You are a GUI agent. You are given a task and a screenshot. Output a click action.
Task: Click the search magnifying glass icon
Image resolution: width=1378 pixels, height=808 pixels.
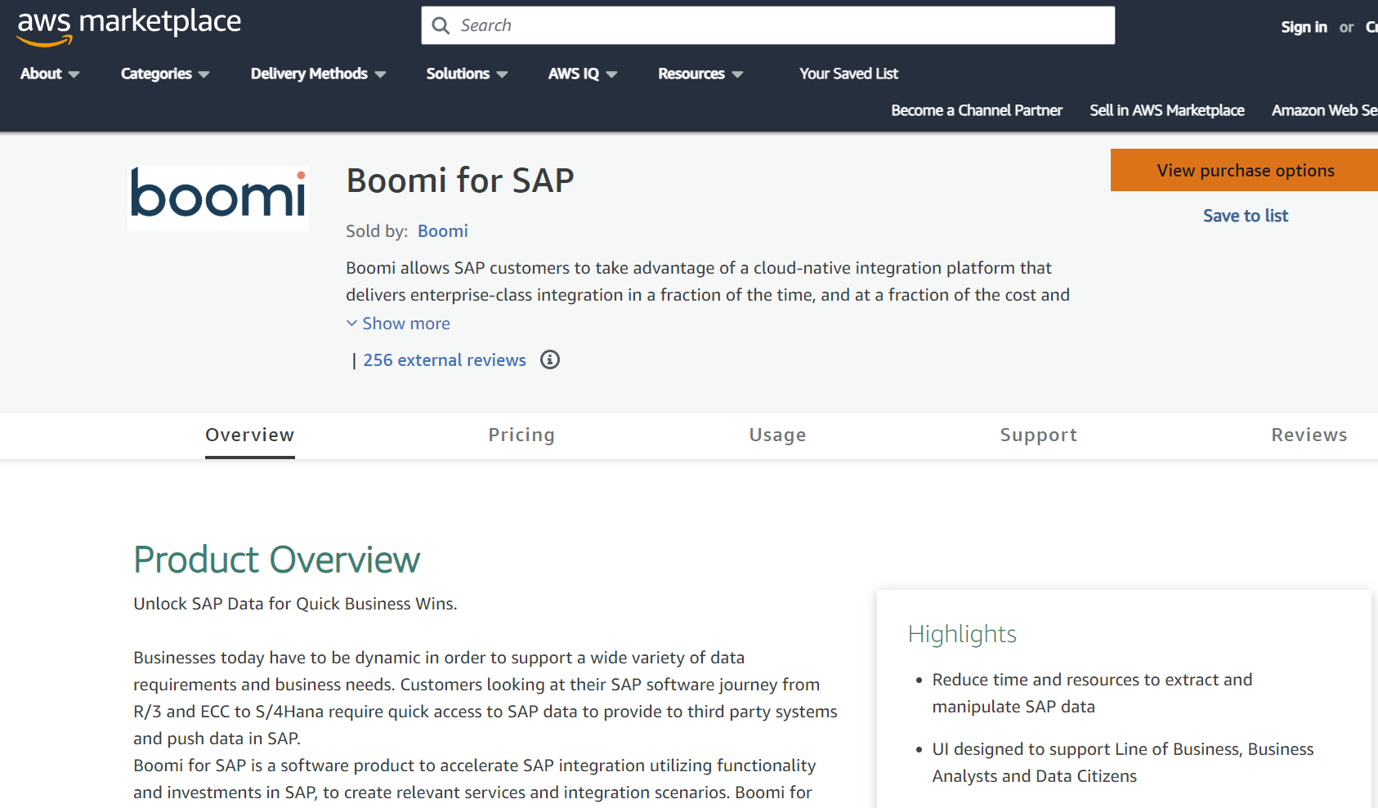pos(441,25)
